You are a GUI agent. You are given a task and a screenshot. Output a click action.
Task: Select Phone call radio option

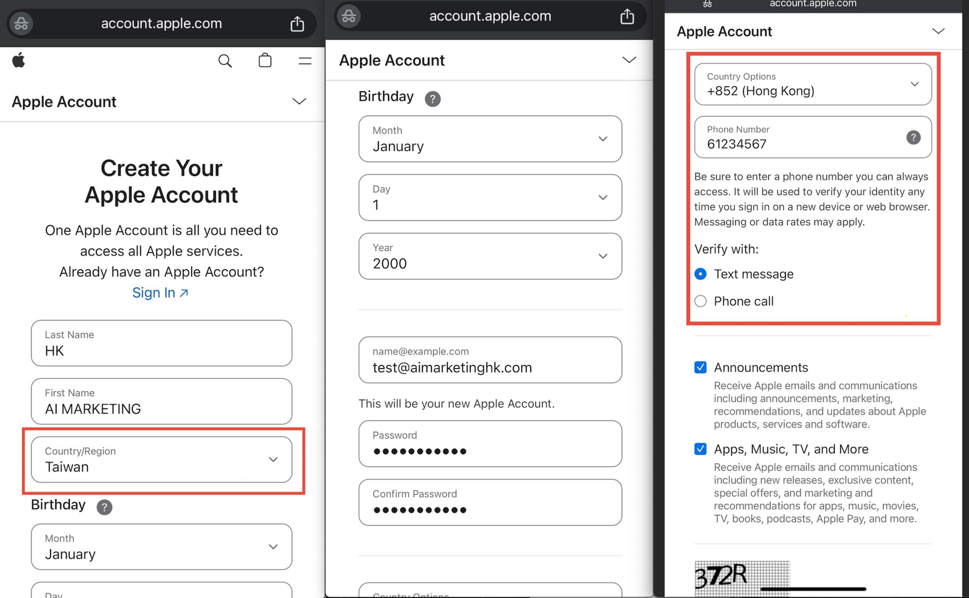(701, 301)
